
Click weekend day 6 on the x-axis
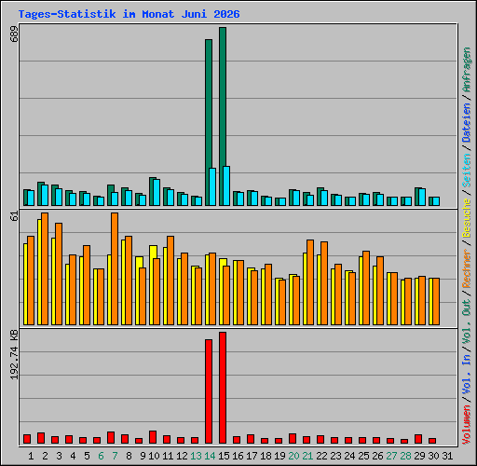(101, 456)
